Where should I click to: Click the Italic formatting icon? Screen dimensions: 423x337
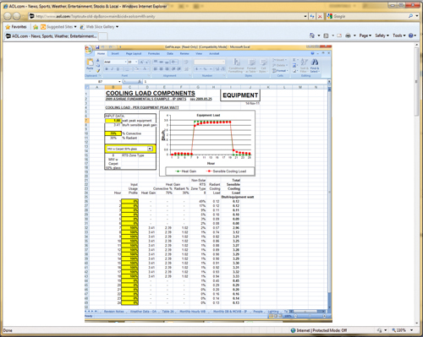click(x=112, y=69)
